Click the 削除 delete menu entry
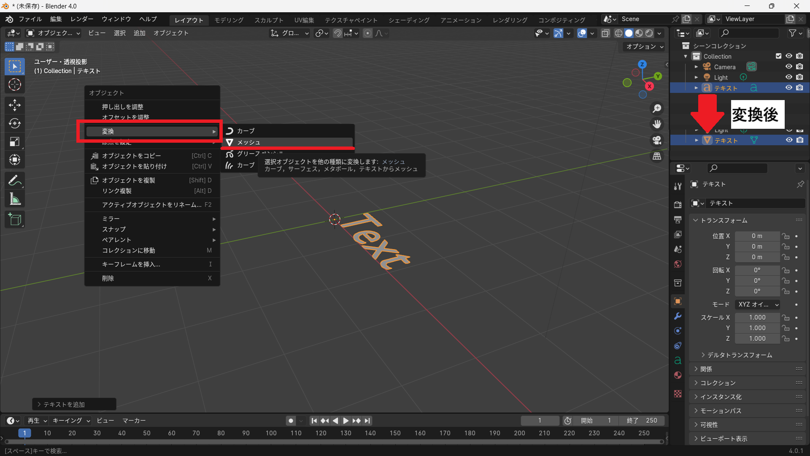Screen dimensions: 810x456 pyautogui.click(x=108, y=278)
